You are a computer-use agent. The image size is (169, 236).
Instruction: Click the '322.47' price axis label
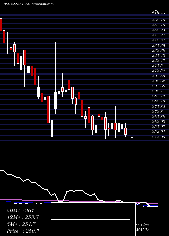coord(159,61)
